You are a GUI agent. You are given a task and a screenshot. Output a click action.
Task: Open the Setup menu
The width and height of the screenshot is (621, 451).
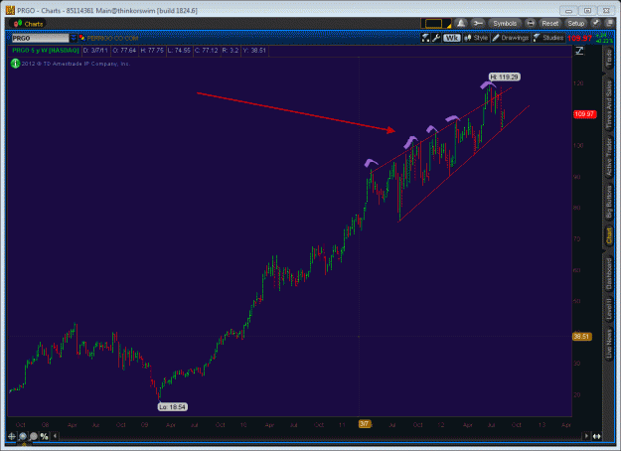pos(576,24)
